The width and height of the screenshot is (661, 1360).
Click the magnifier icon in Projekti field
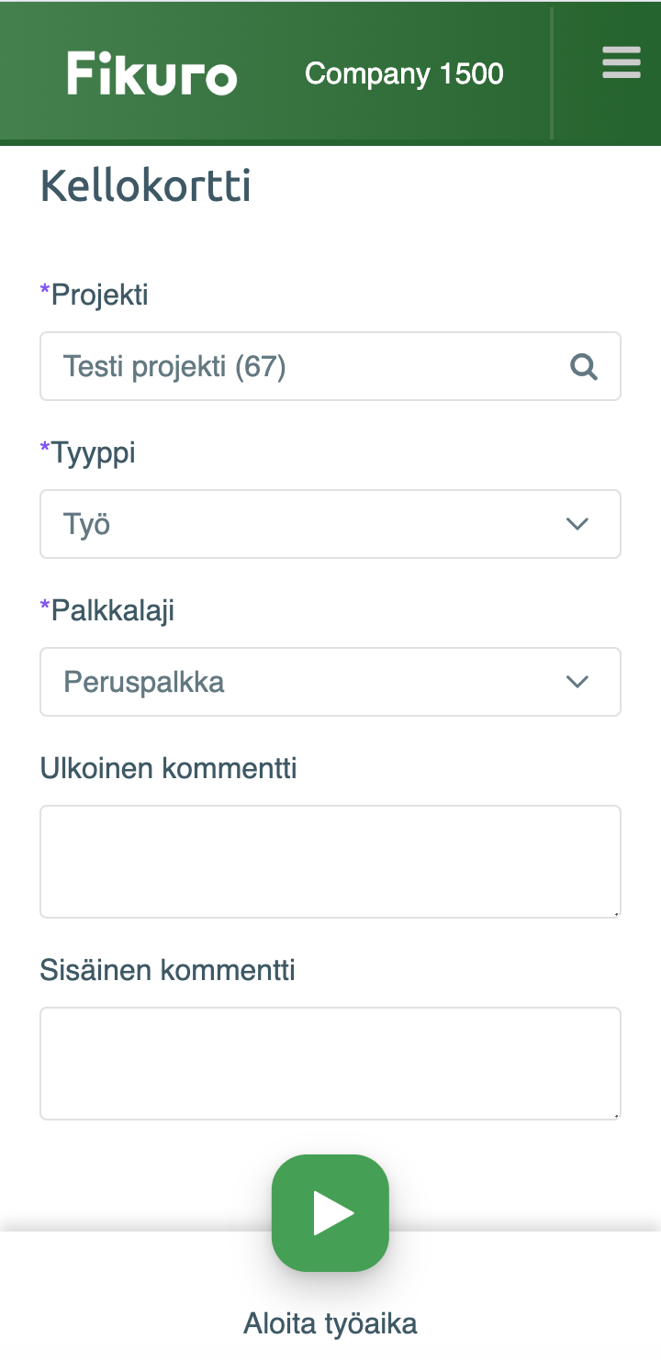coord(584,367)
